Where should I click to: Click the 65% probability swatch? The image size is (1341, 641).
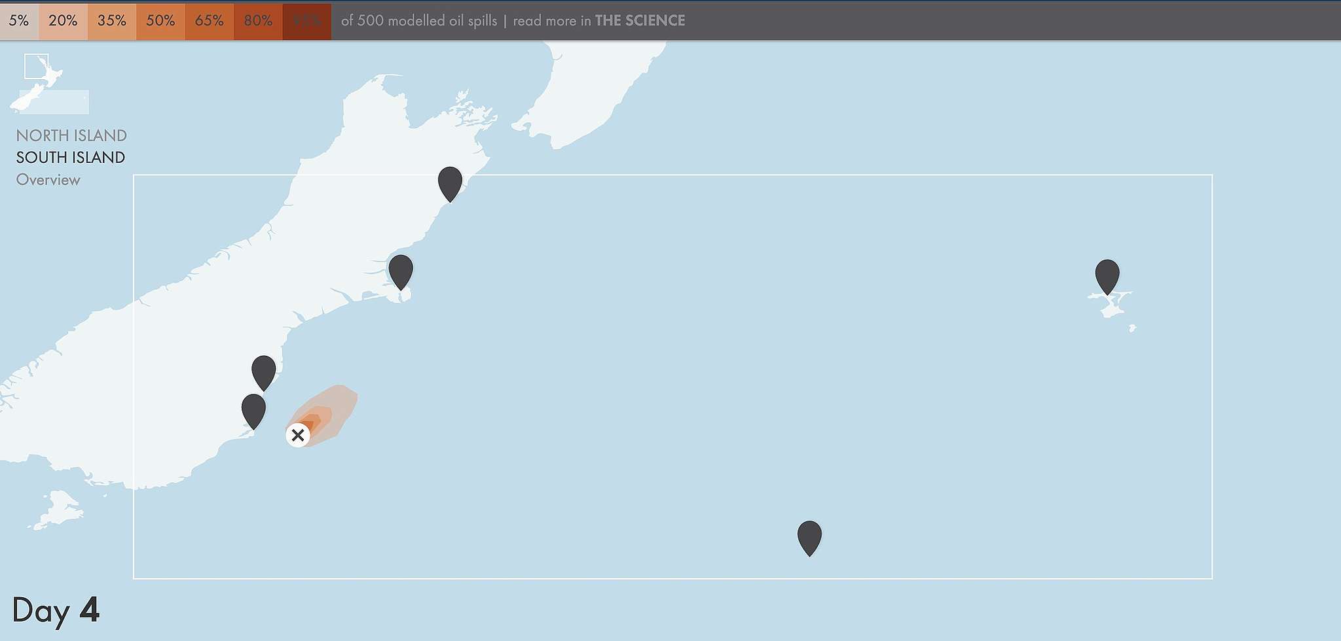(209, 21)
